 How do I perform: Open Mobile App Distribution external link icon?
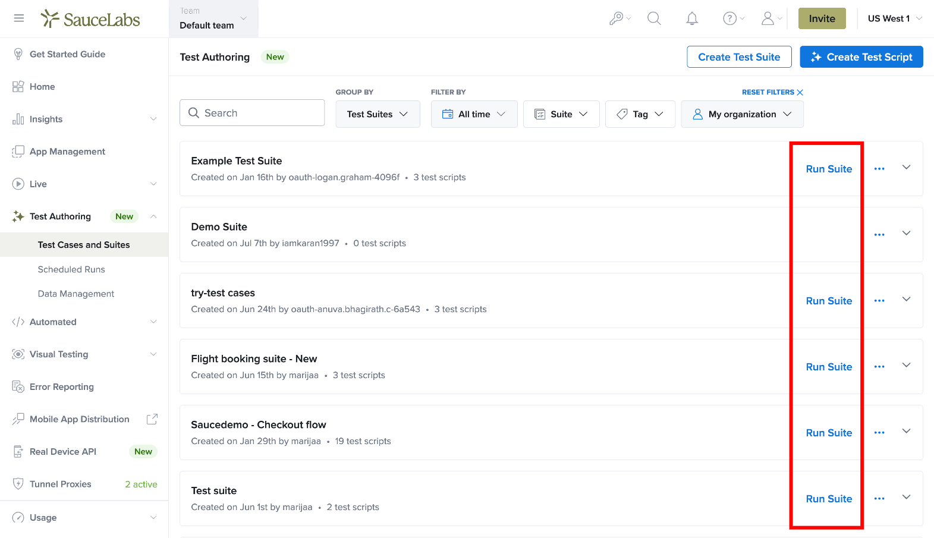[152, 419]
